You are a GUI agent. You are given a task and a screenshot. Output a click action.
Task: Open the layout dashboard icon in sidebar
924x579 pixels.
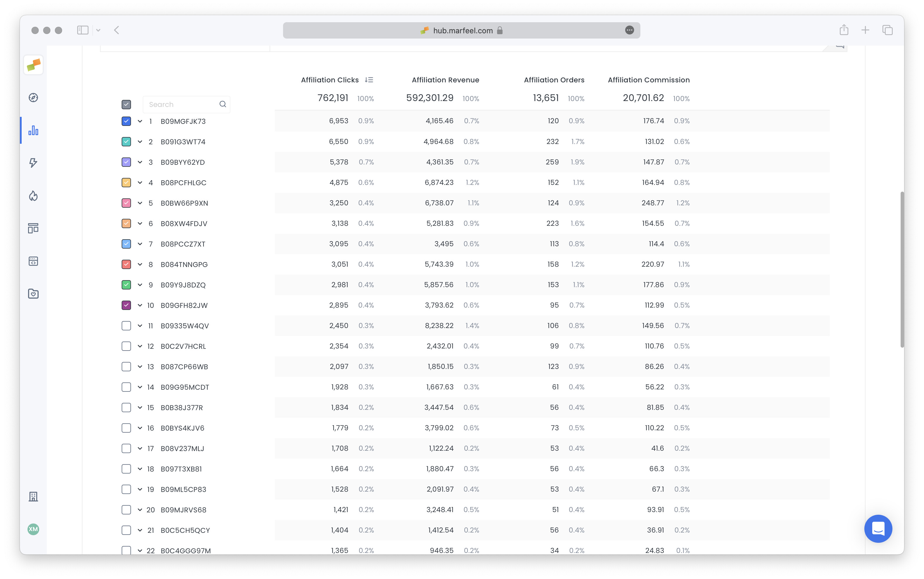point(33,228)
